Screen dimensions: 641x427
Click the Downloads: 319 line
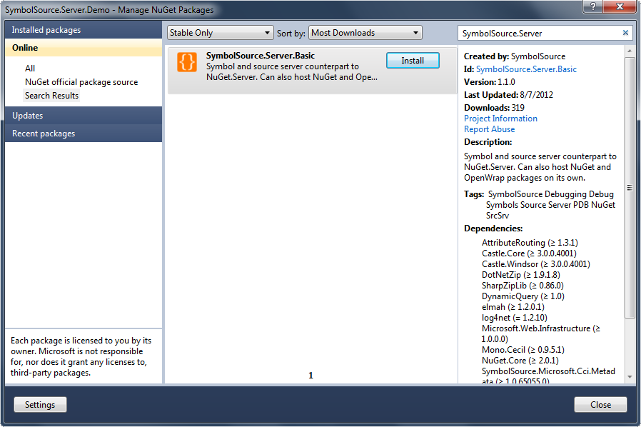(494, 108)
